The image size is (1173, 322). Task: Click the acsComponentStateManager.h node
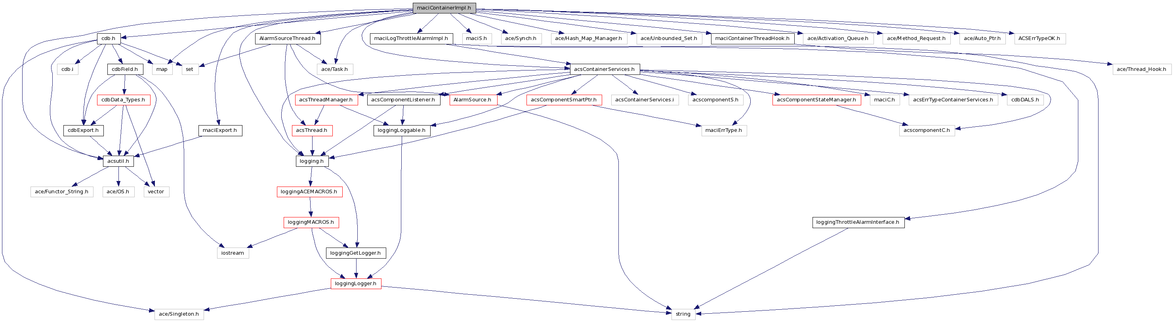816,100
